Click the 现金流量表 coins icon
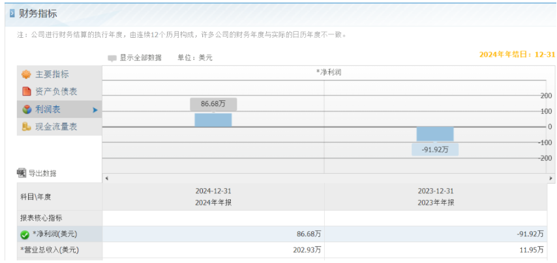 [x=27, y=126]
